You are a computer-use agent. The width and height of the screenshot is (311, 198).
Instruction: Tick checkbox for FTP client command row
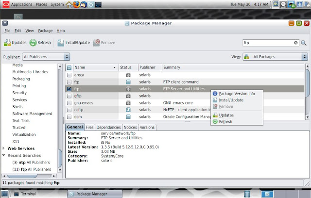point(69,82)
